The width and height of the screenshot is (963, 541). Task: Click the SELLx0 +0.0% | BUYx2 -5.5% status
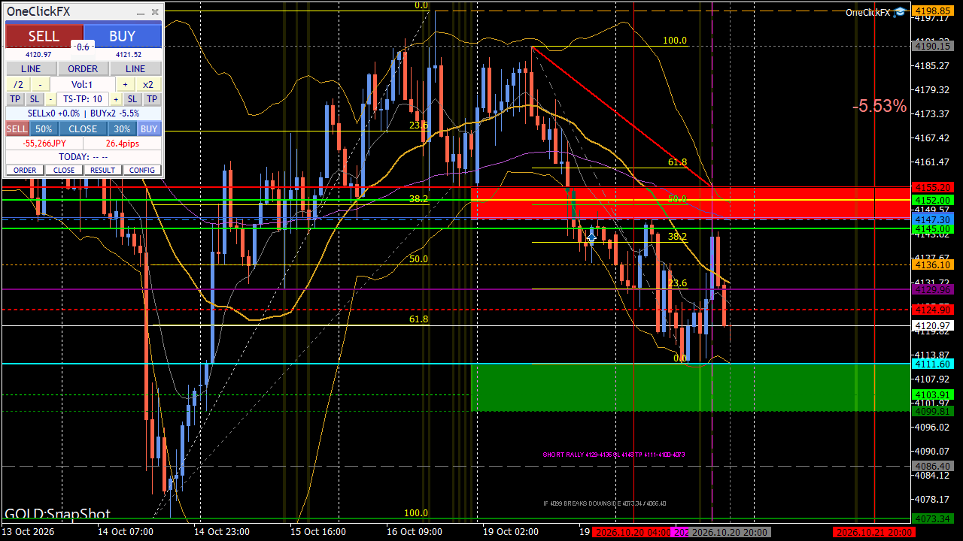click(83, 113)
